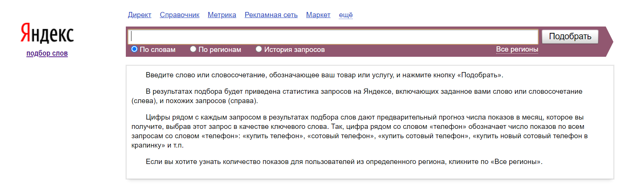Screen dimensions: 631x189
Task: Navigate to Рекламная сеть
Action: (271, 15)
